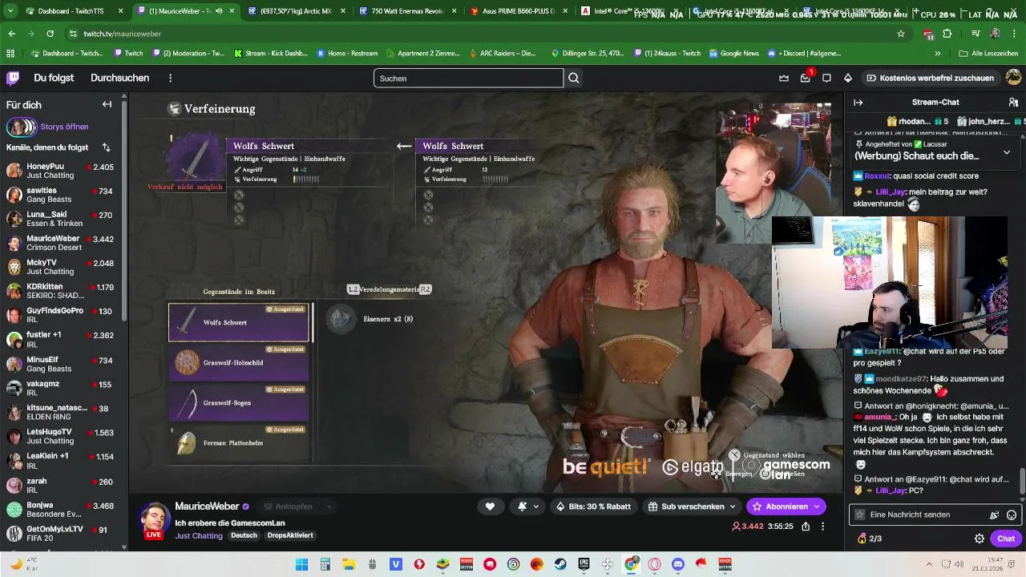Click the search magnifier button
This screenshot has width=1026, height=577.
coord(574,78)
